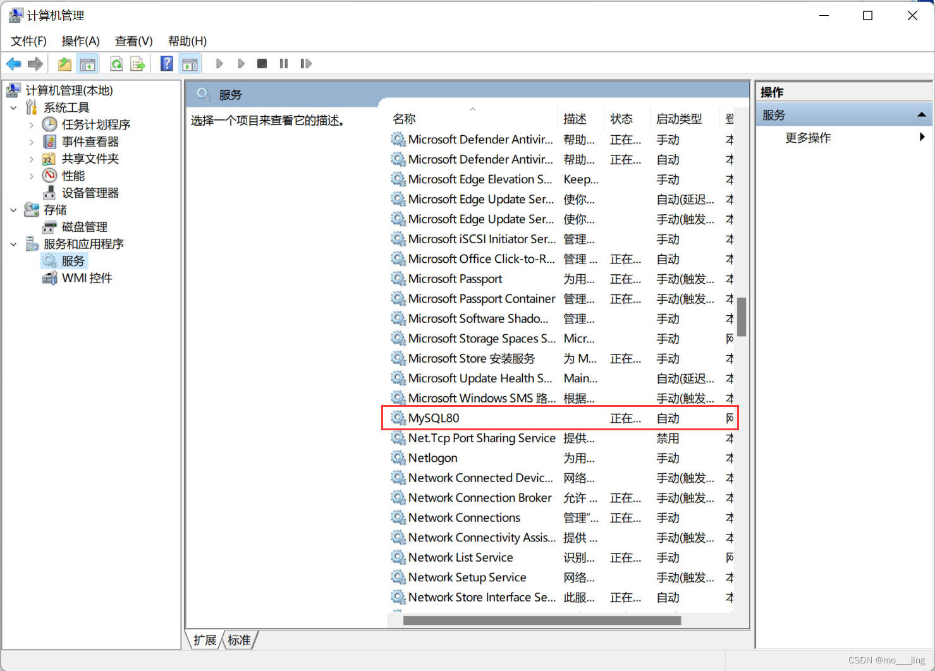
Task: Select the MySQL80 service row
Action: 560,418
